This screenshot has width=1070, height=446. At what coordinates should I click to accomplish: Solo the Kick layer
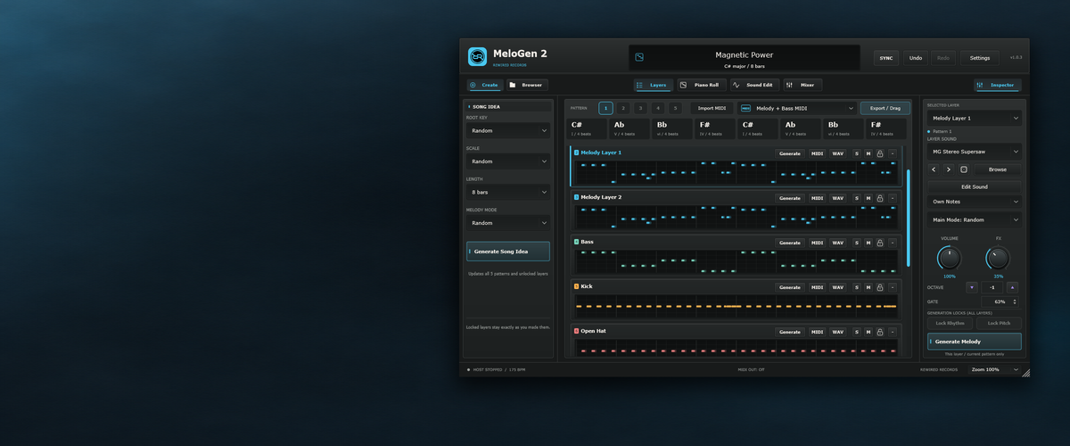tap(857, 287)
